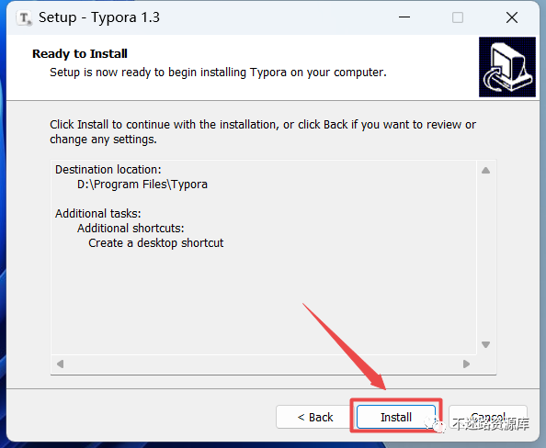Click the 'Setup - Typora 1.3' title text
The image size is (546, 448).
tap(99, 17)
